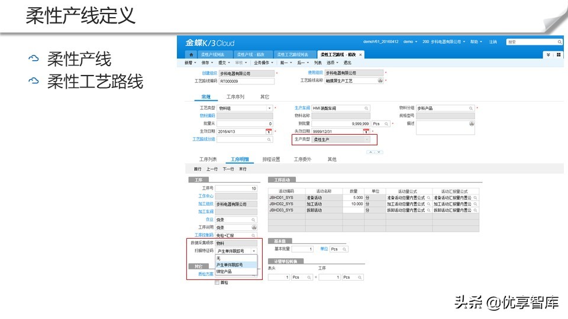The width and height of the screenshot is (568, 319).
Task: Search lookup icon in 基本值 单位 Pcs field
Action: coord(344,249)
